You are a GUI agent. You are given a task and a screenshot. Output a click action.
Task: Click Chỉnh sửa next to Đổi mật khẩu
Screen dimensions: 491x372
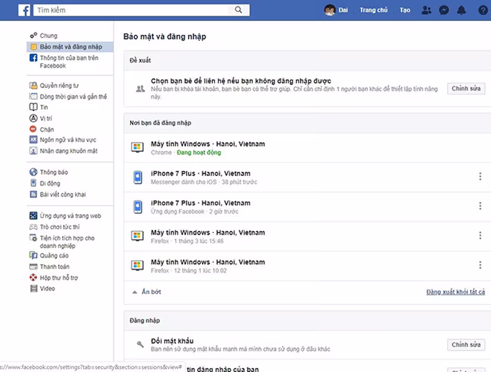[x=466, y=345]
